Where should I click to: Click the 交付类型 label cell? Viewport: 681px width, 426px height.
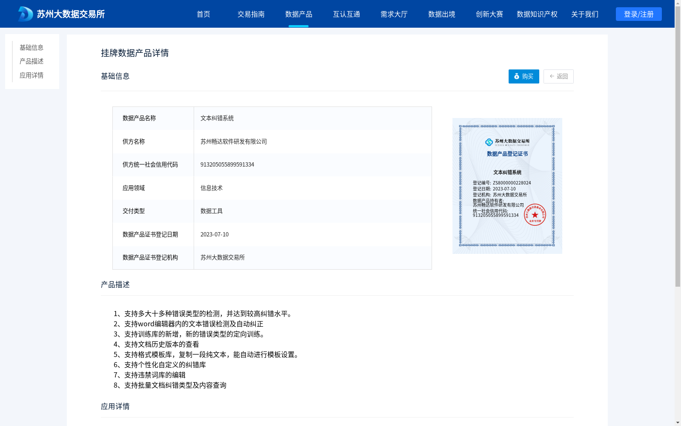point(153,211)
